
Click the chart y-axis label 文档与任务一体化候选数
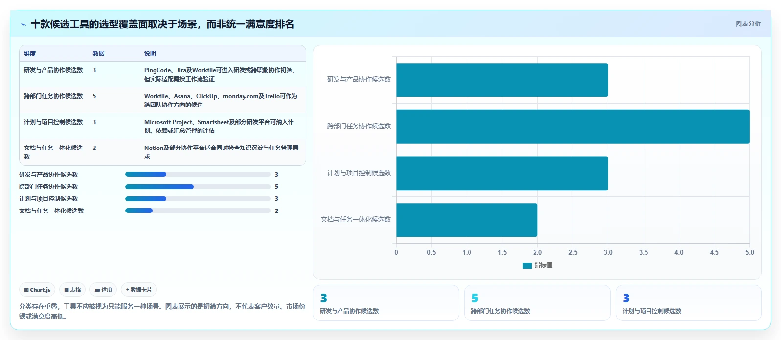[x=356, y=220]
